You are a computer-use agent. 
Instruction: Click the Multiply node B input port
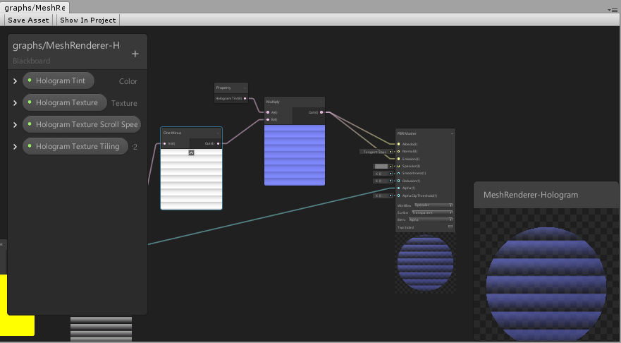coord(268,119)
